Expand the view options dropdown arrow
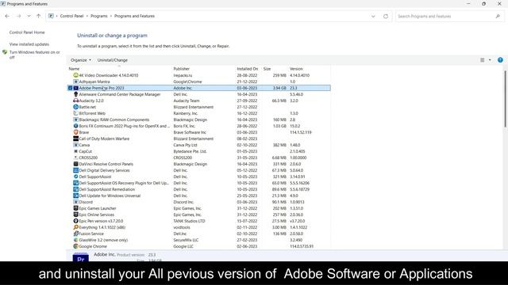 [490, 60]
